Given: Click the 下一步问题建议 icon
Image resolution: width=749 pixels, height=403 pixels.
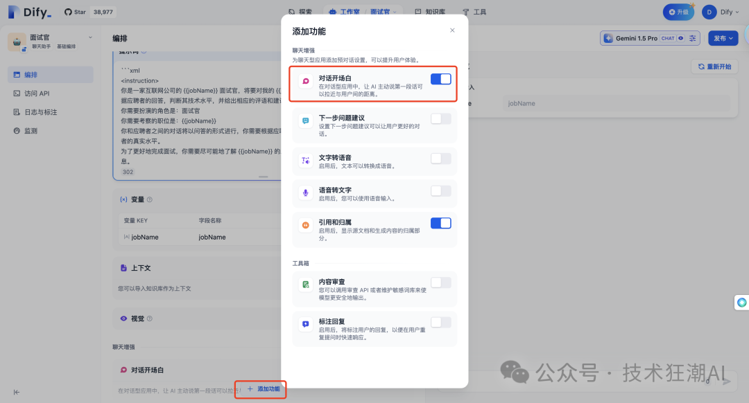Looking at the screenshot, I should 306,120.
